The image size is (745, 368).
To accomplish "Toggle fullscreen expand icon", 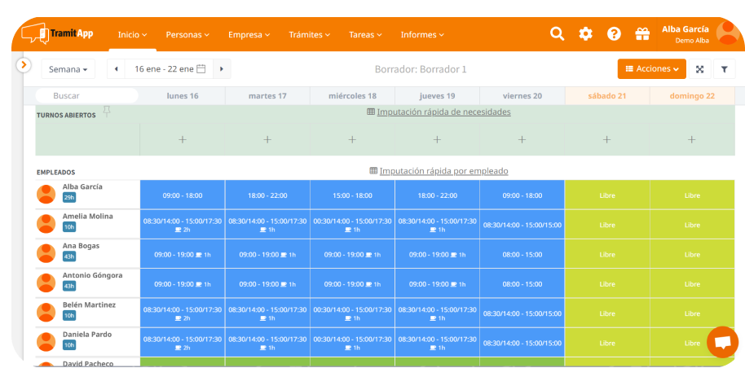I will 699,69.
